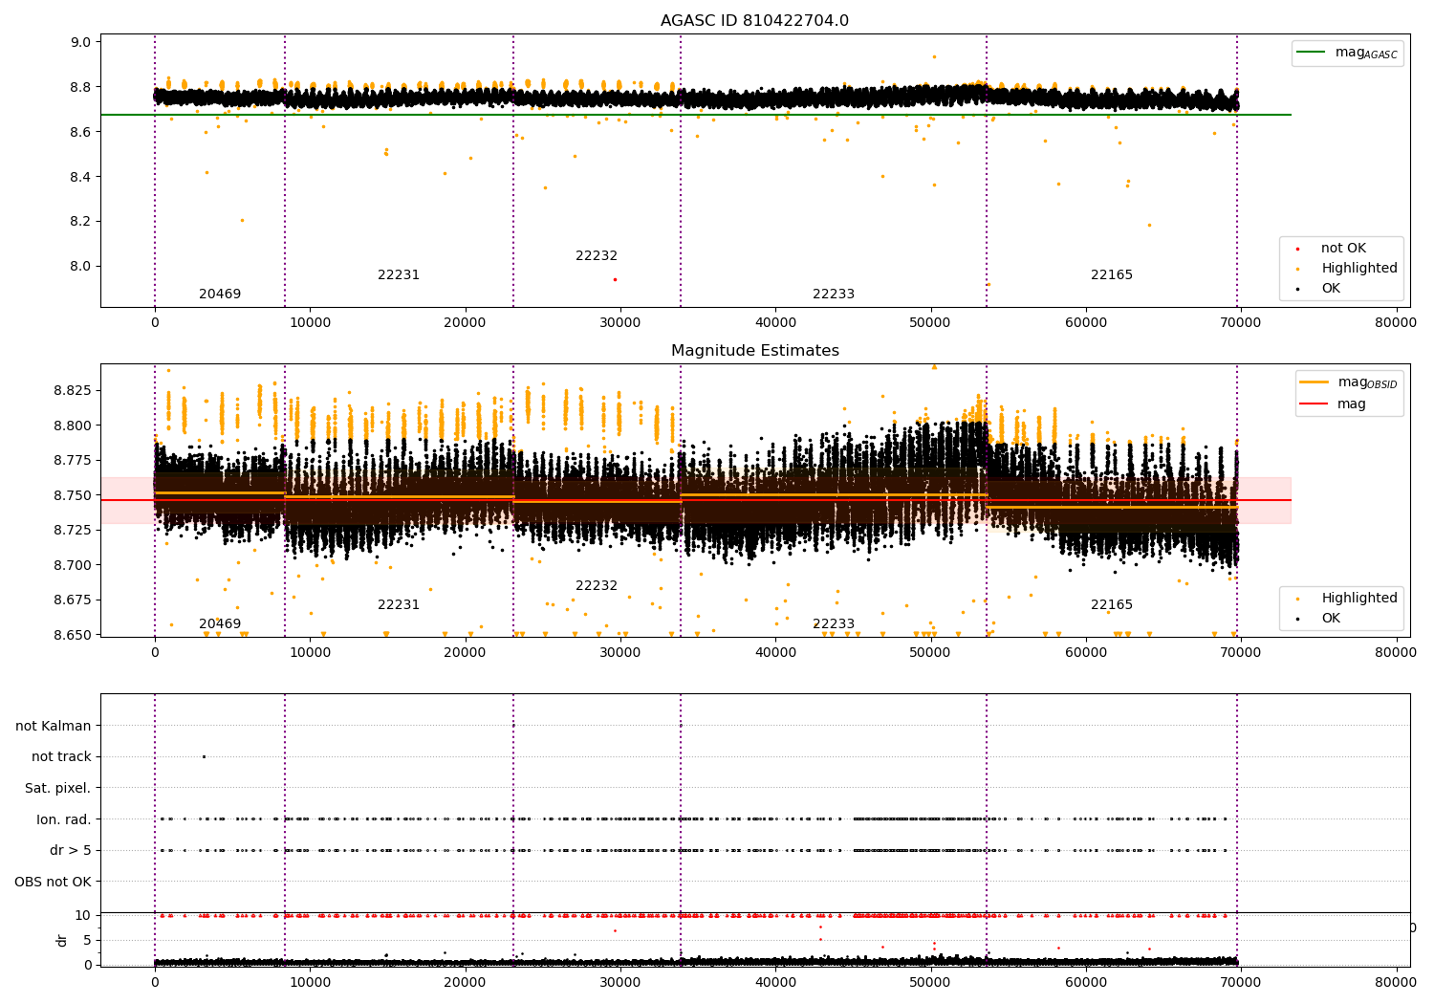Select observation label 22231 in middle plot
The image size is (1434, 1004).
[399, 605]
